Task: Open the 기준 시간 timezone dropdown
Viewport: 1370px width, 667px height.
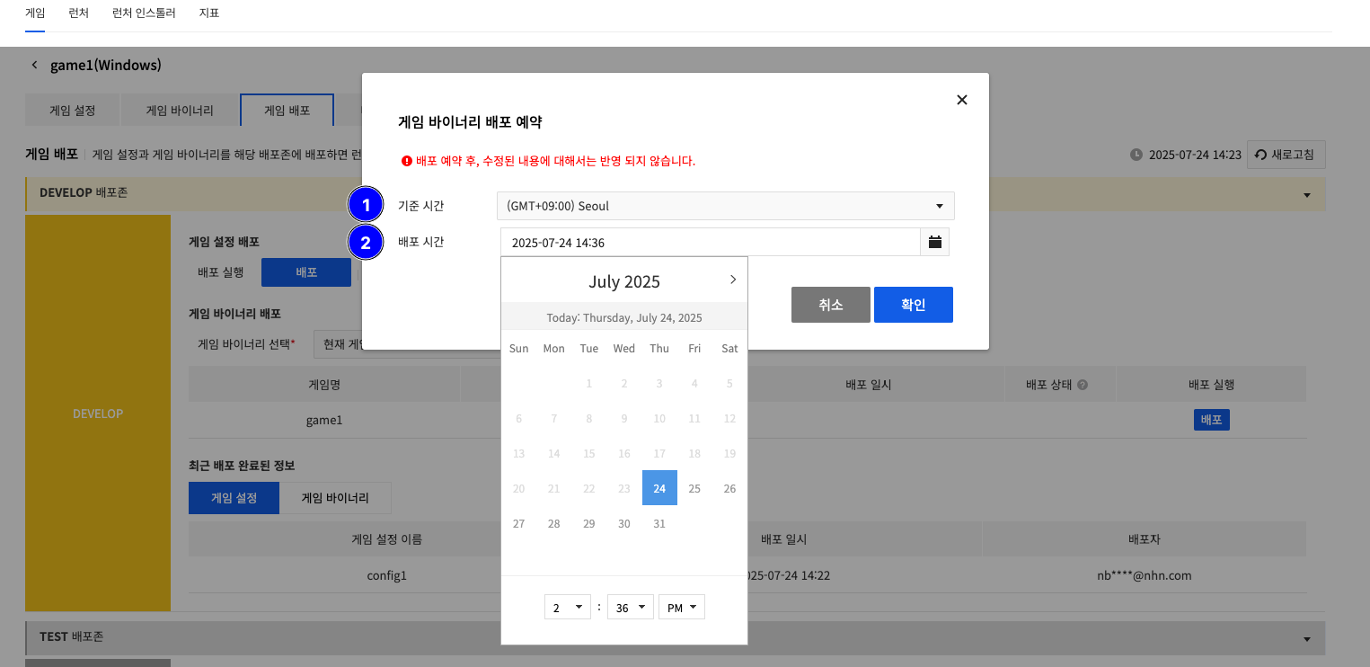Action: click(725, 206)
